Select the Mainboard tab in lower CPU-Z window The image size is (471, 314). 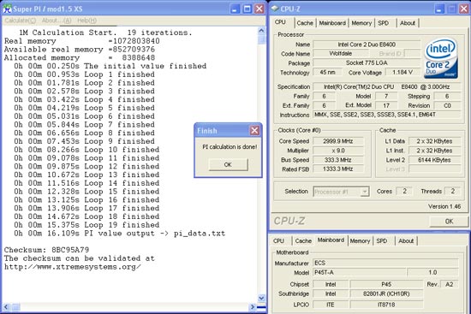point(331,240)
